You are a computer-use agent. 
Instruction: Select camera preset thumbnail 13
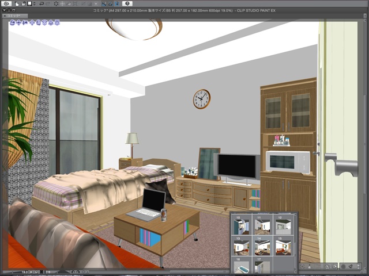pyautogui.click(x=242, y=246)
